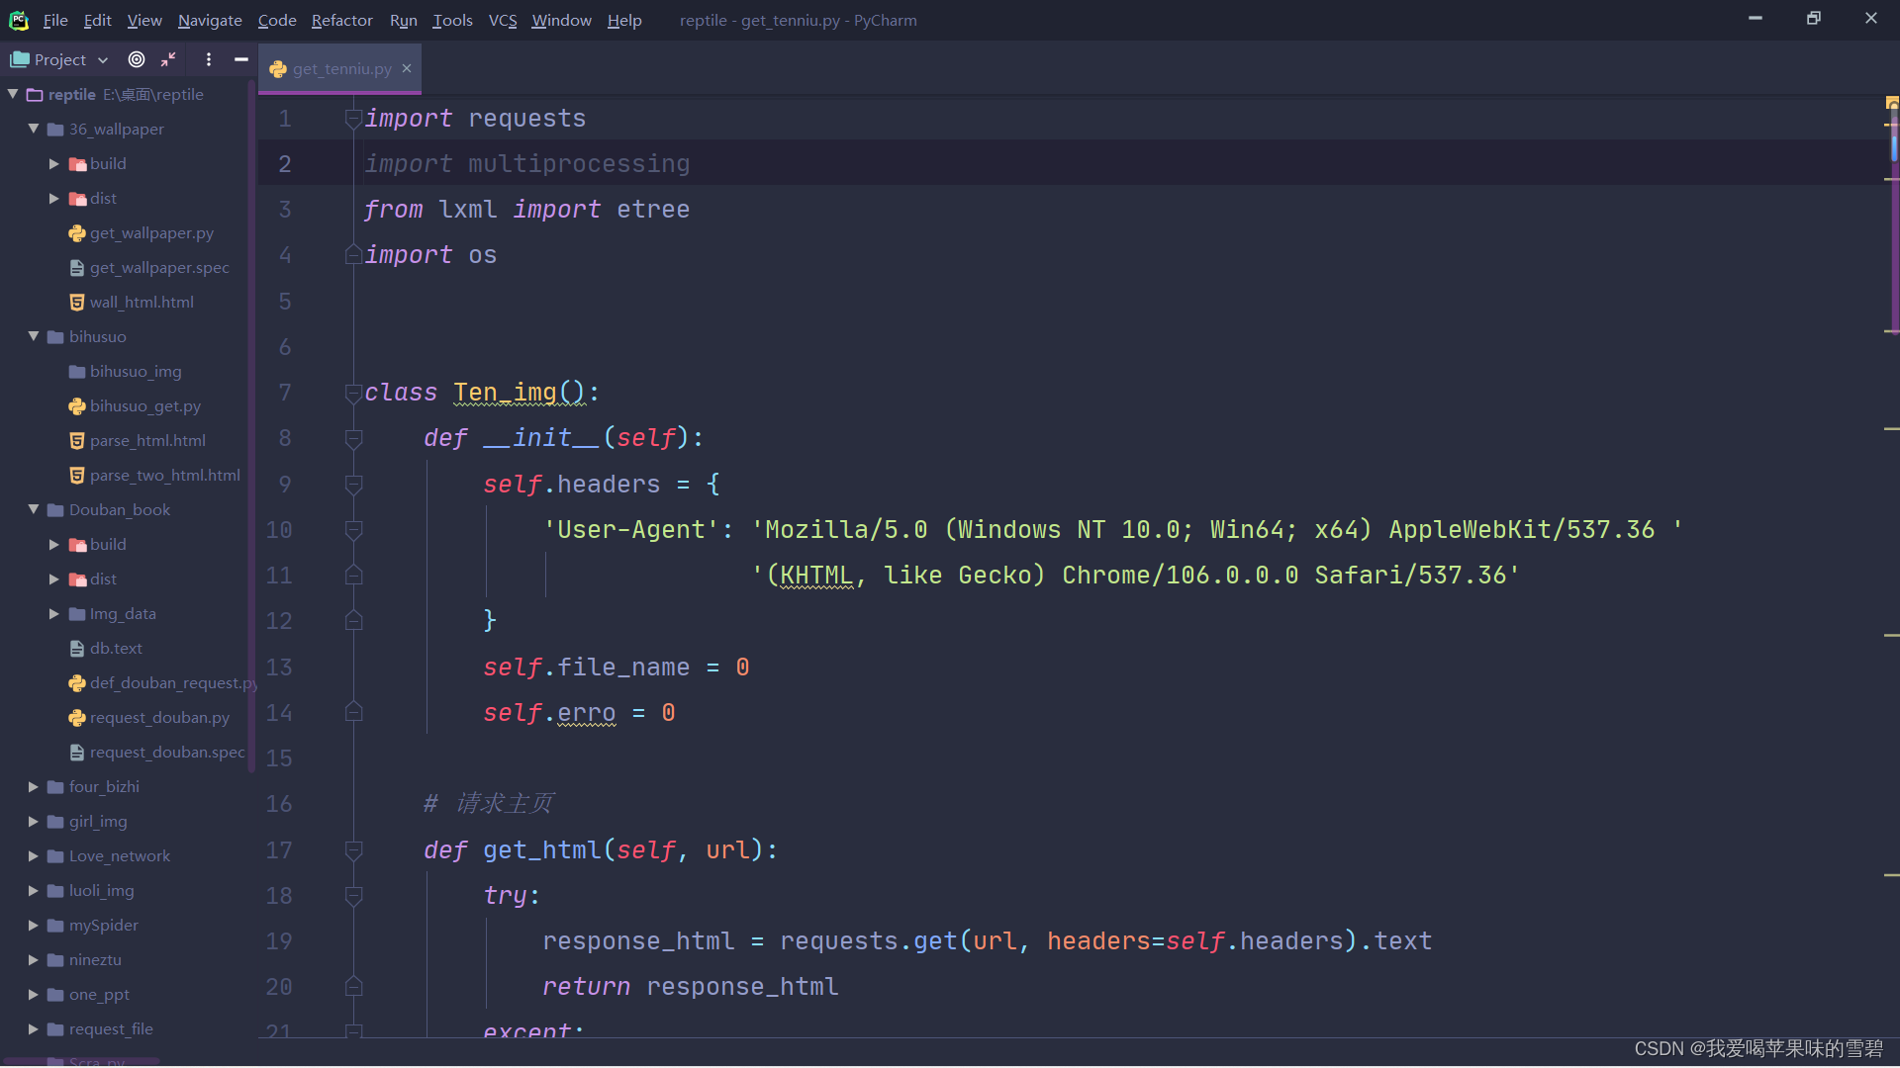Image resolution: width=1900 pixels, height=1068 pixels.
Task: Toggle code folding on class Ten_img line
Action: point(353,393)
